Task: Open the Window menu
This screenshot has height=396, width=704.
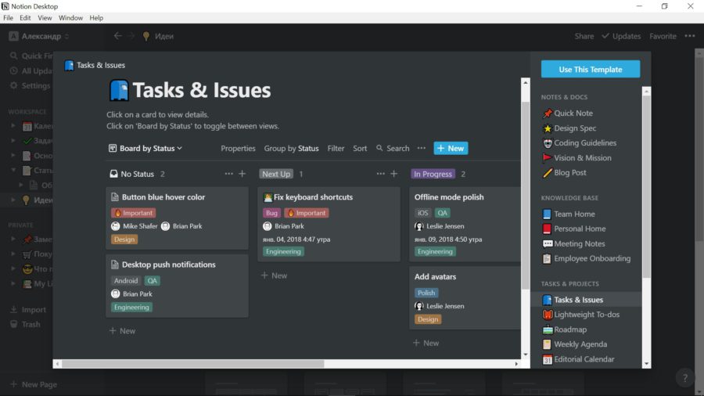Action: [x=70, y=18]
